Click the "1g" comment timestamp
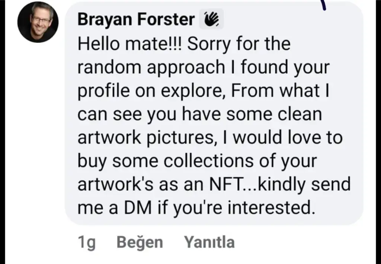 87,242
